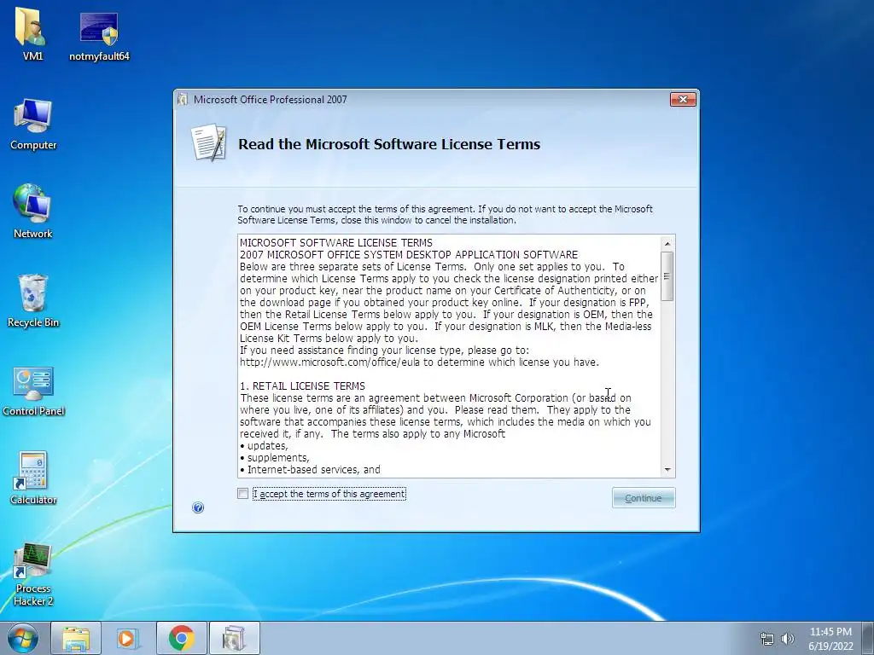874x655 pixels.
Task: Click the http://www.microsoft.com/office/eula text
Action: pyautogui.click(x=330, y=362)
